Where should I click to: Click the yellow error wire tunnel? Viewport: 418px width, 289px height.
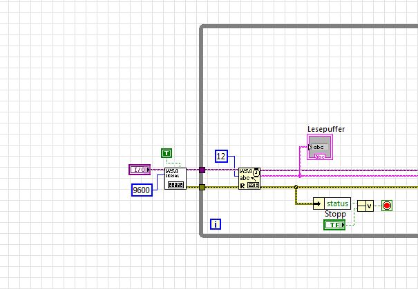pos(202,188)
